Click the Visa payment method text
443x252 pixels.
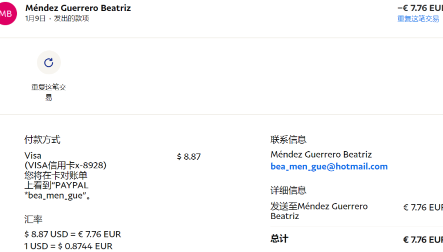tap(33, 156)
